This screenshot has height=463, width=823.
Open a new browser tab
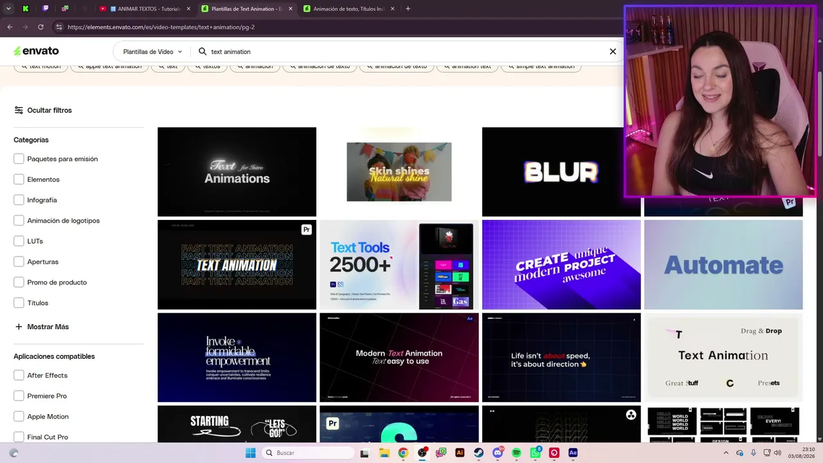(408, 8)
